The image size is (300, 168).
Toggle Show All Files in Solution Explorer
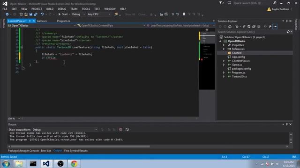click(259, 27)
